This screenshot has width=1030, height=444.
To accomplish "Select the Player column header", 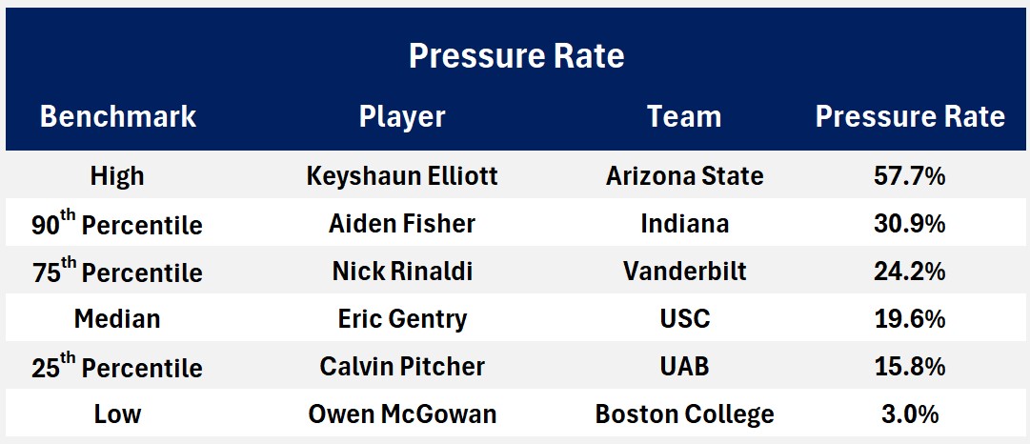I will 402,116.
